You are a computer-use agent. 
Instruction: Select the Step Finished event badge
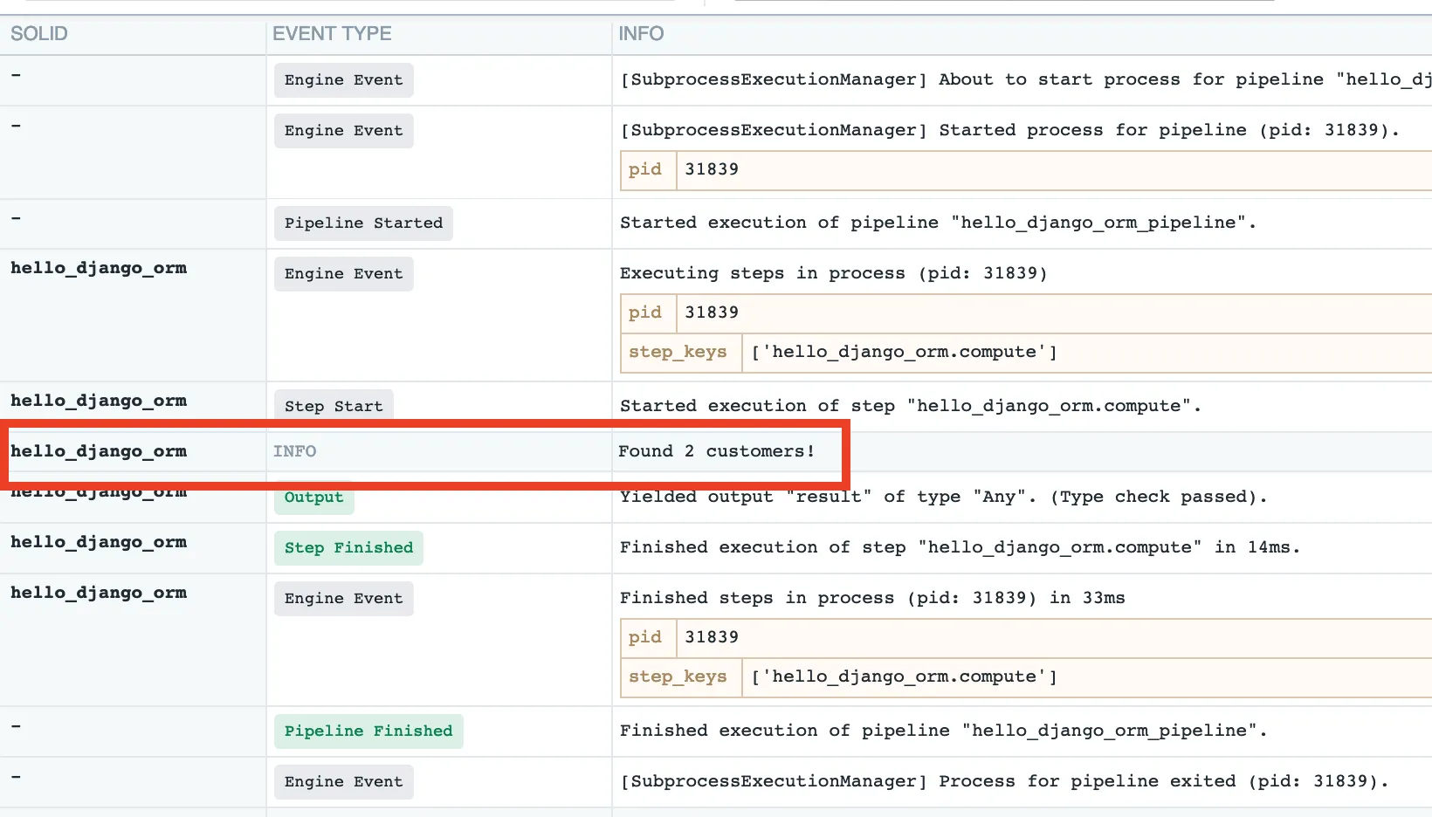[x=348, y=548]
